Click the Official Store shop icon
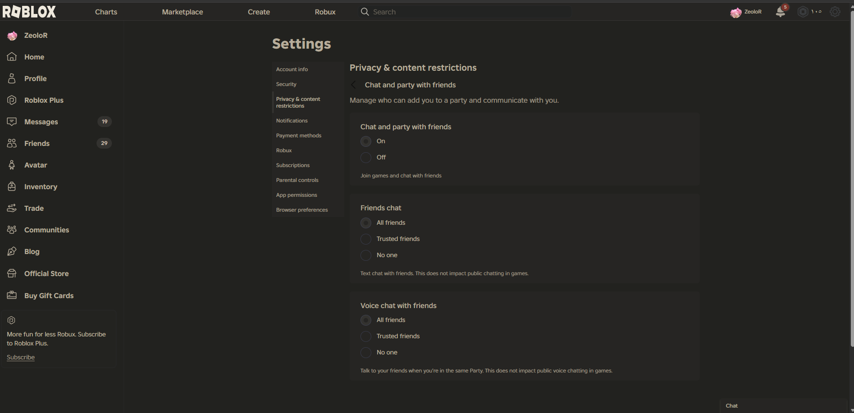 pos(12,273)
